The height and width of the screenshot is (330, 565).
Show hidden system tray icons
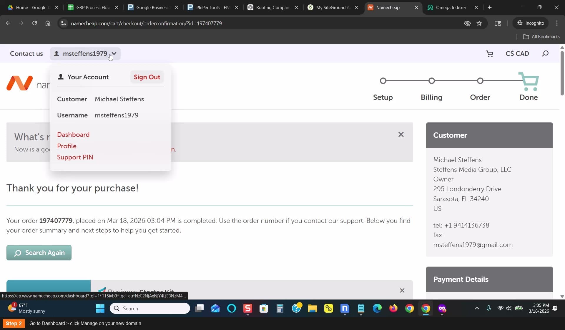pyautogui.click(x=477, y=308)
